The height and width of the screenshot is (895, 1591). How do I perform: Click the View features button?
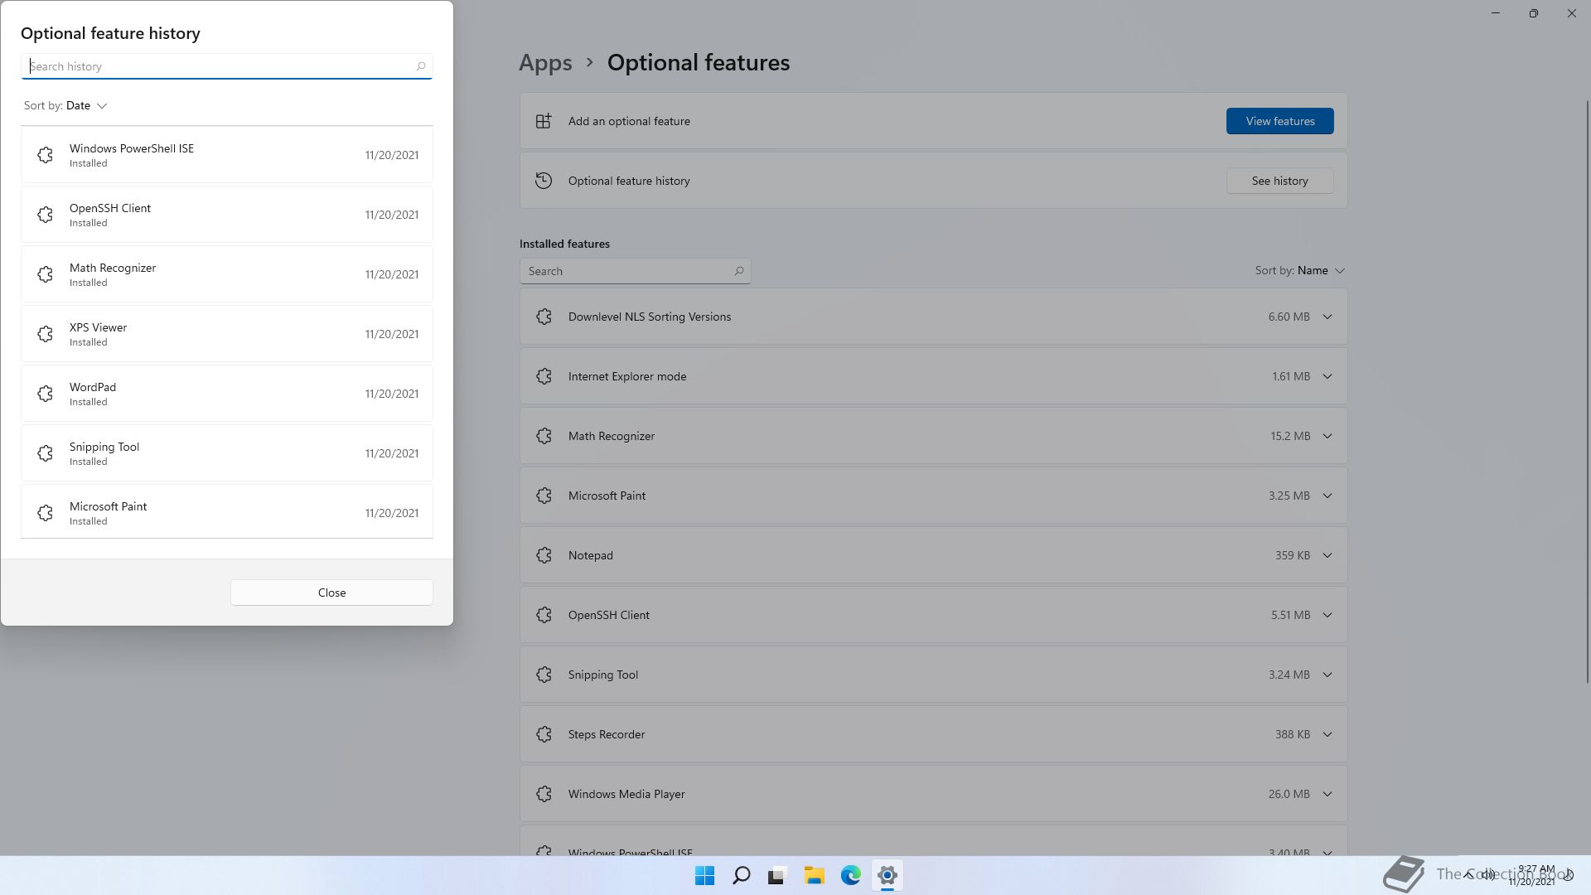(1280, 121)
